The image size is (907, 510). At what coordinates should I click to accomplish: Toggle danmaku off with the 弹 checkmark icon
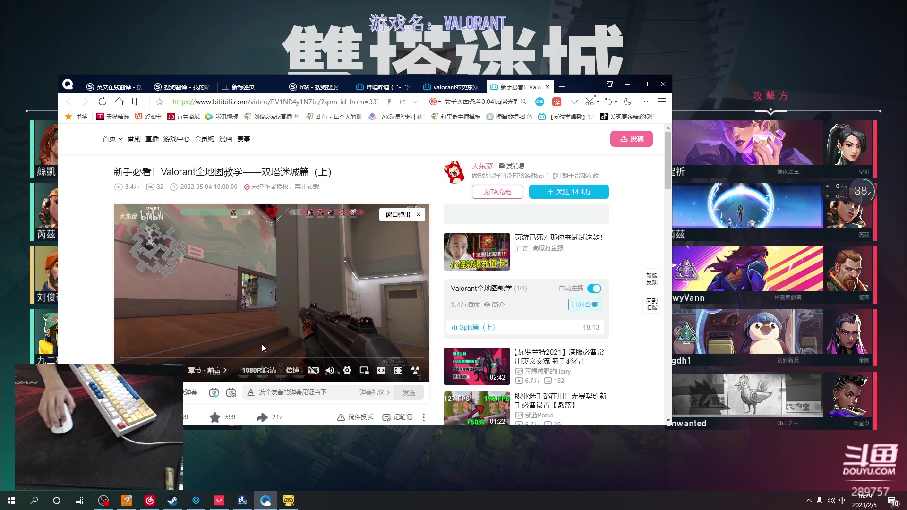214,392
